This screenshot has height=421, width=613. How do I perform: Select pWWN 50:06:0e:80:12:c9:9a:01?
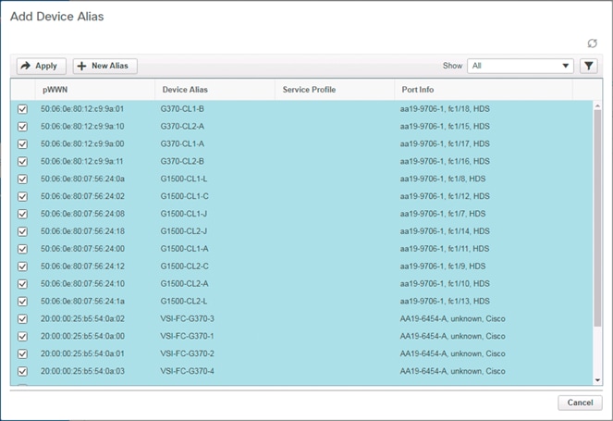point(82,109)
